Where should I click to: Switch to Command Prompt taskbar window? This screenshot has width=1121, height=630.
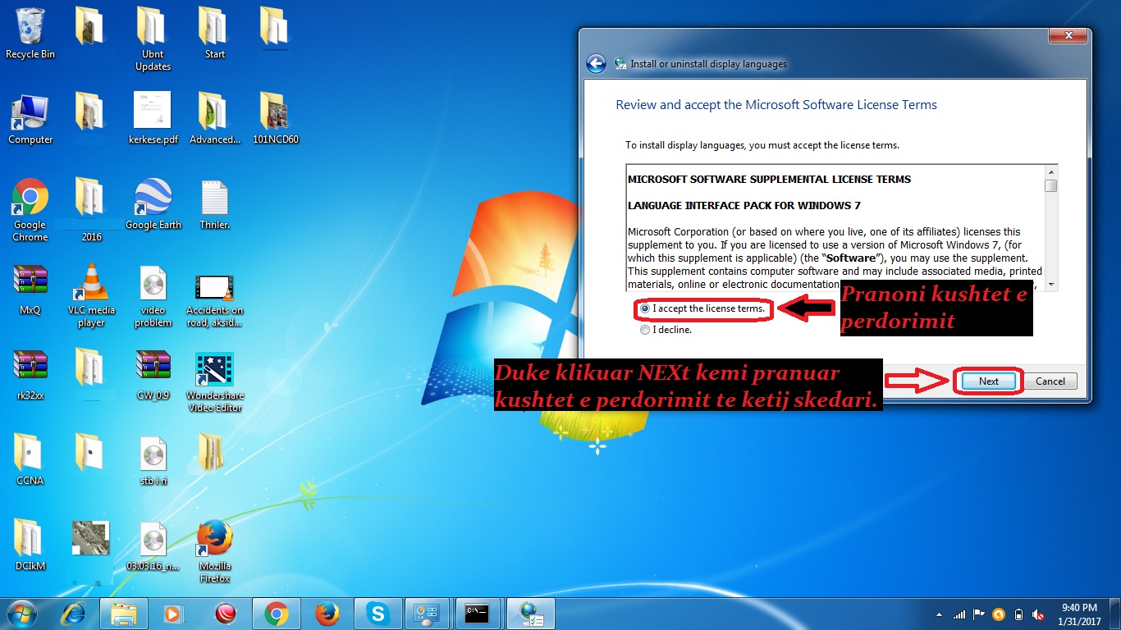pos(478,614)
